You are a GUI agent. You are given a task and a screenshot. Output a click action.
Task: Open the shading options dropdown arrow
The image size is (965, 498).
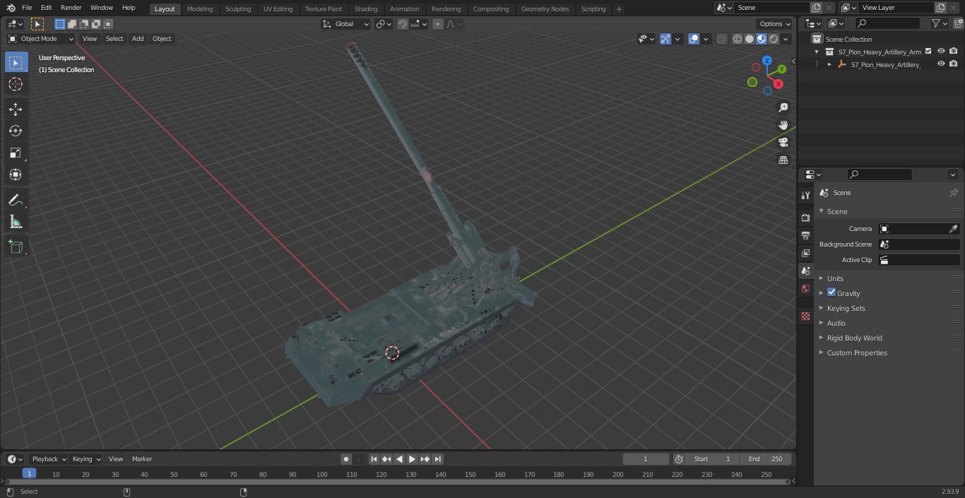786,39
